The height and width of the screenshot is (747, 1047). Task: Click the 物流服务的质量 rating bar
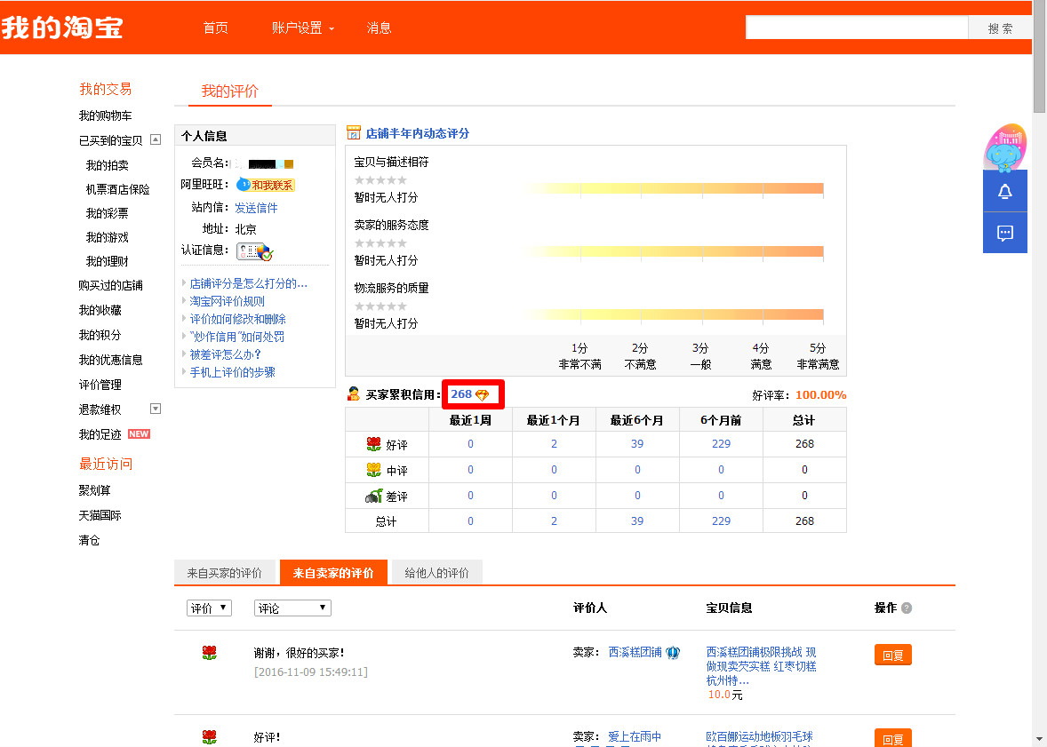pyautogui.click(x=673, y=315)
